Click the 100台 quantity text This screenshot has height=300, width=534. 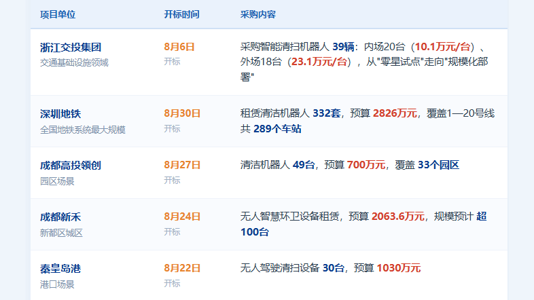coord(255,232)
